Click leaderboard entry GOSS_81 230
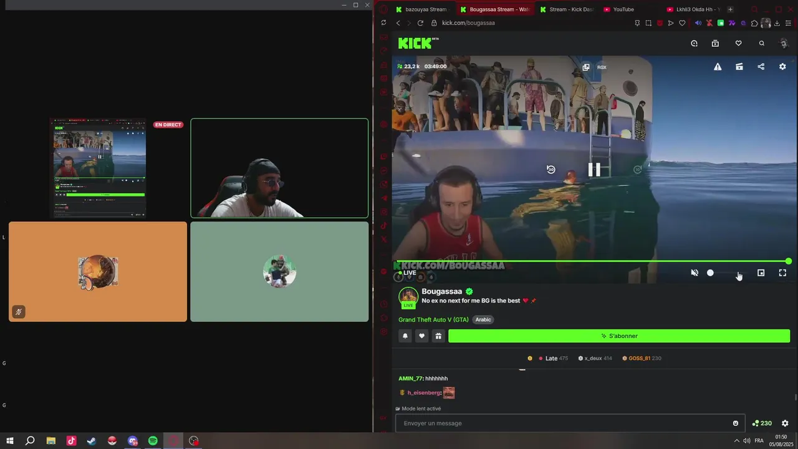Screen dimensions: 798x449 [642, 359]
